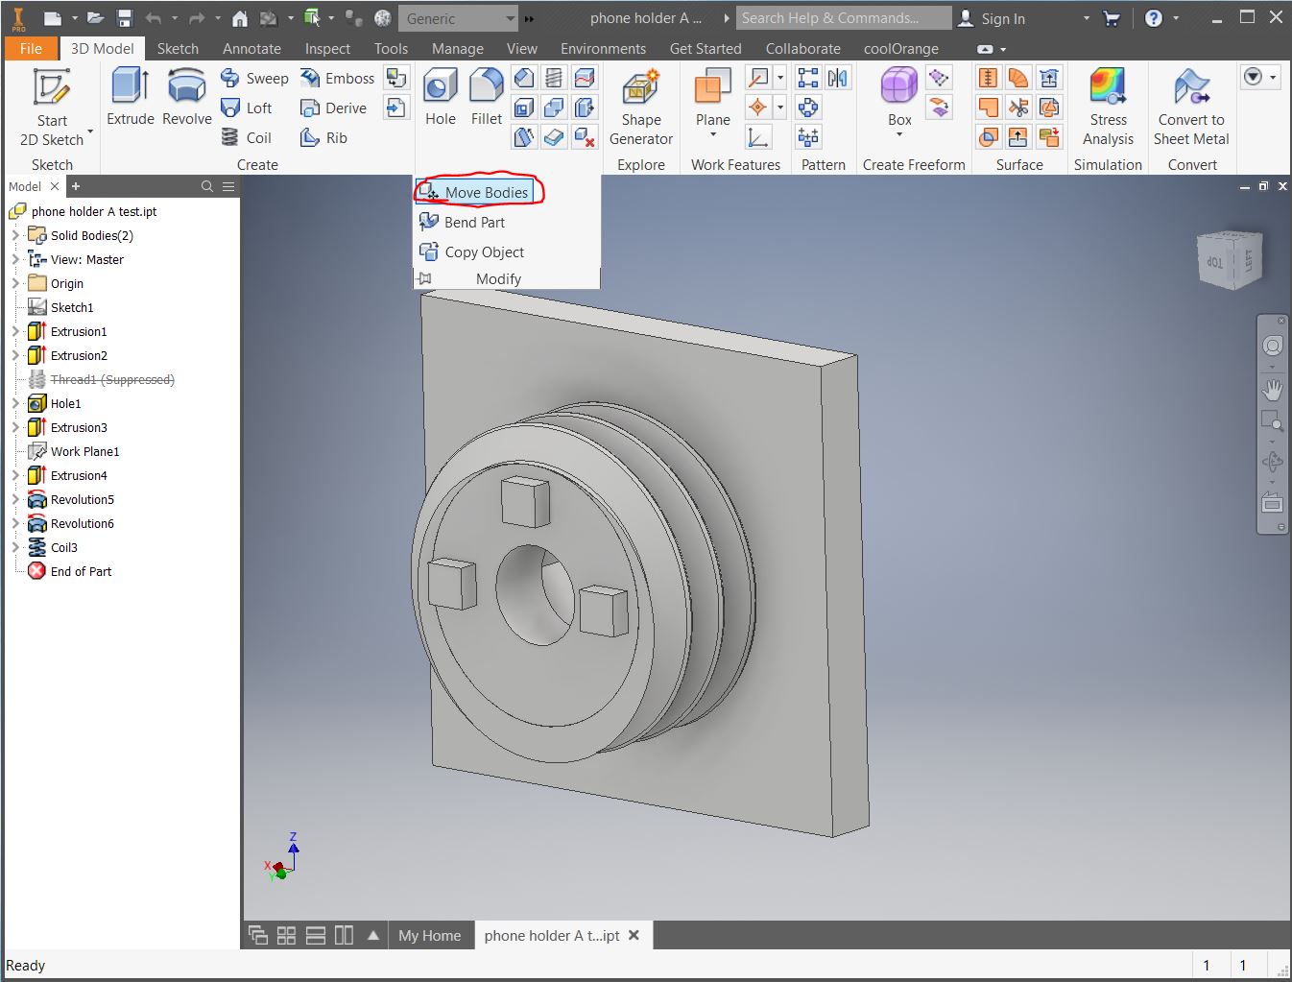Click the Pan hand icon in navigation bar

pyautogui.click(x=1272, y=390)
